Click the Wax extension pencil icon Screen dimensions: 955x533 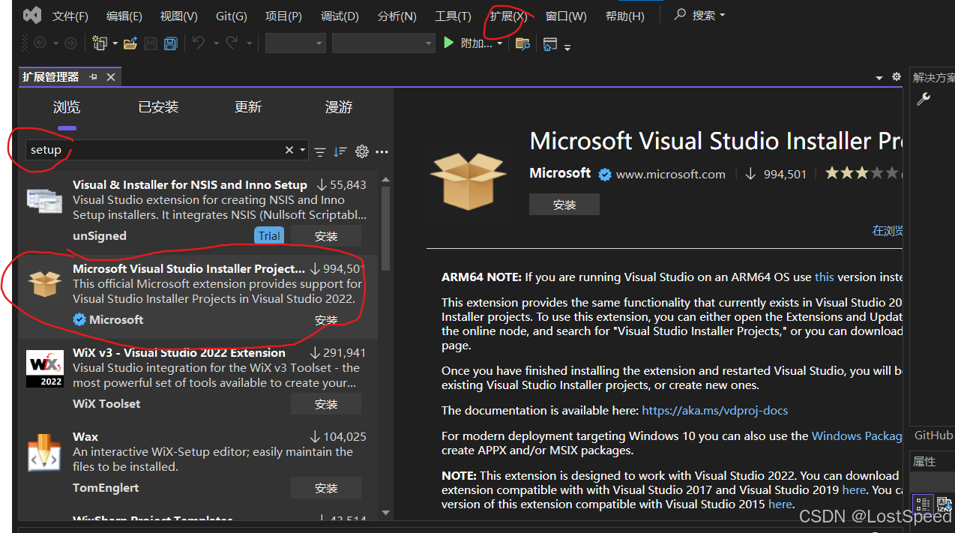(45, 452)
